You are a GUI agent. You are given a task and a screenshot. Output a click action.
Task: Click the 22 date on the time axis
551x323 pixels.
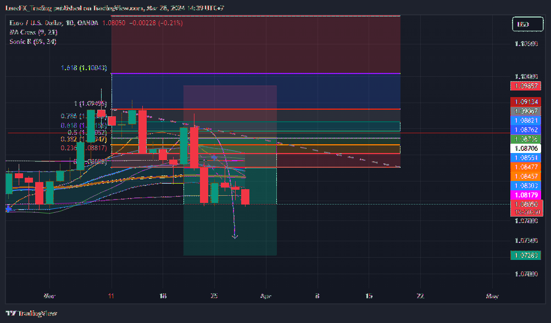click(x=420, y=296)
